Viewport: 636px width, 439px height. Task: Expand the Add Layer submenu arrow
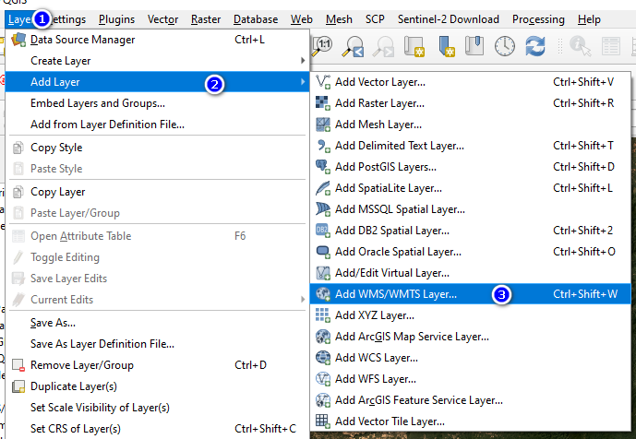click(303, 81)
